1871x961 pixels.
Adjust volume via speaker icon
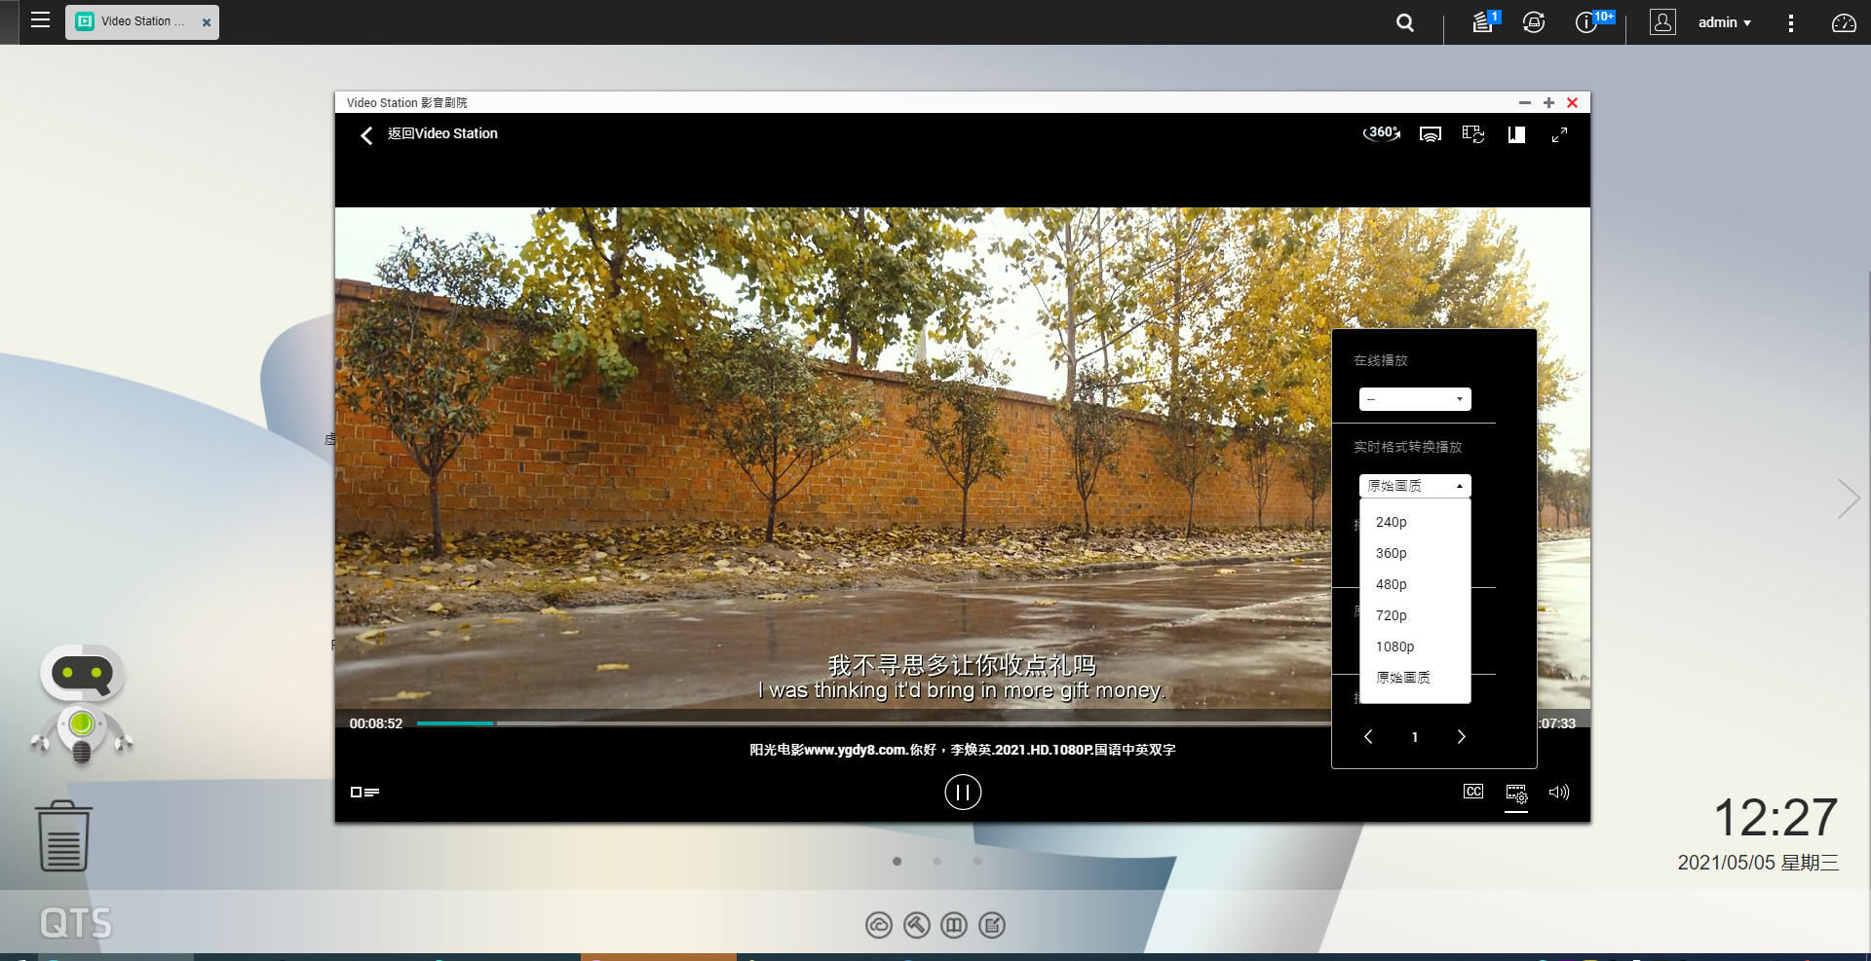click(1559, 792)
